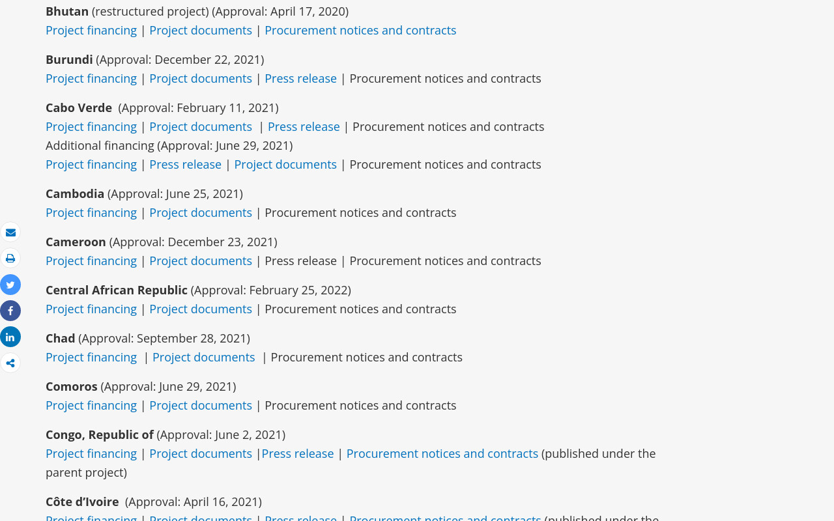
Task: Open more sharing options icon
Action: click(10, 363)
